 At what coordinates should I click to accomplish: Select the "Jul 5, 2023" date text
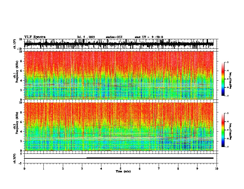[86, 37]
